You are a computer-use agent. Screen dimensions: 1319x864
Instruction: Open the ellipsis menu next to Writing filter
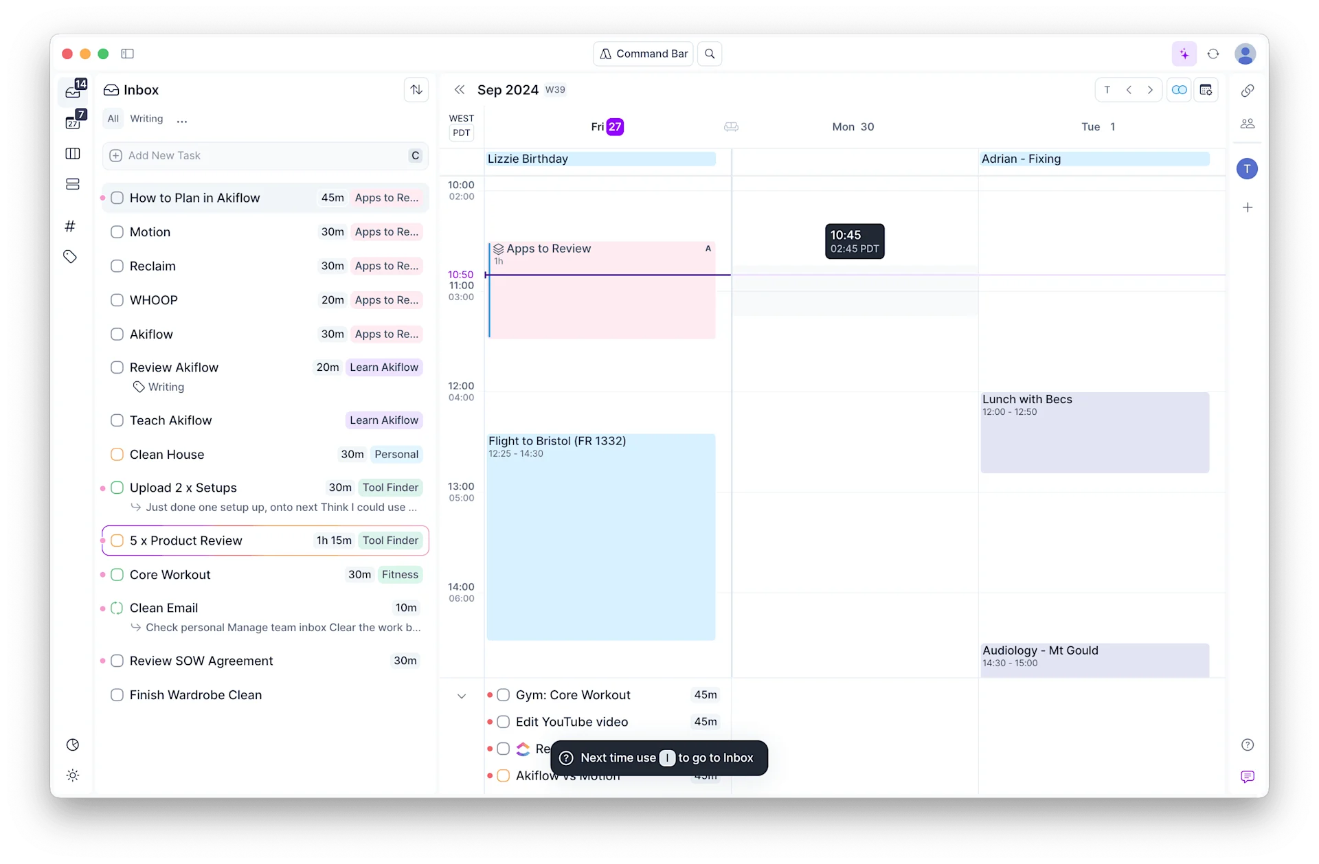(181, 120)
